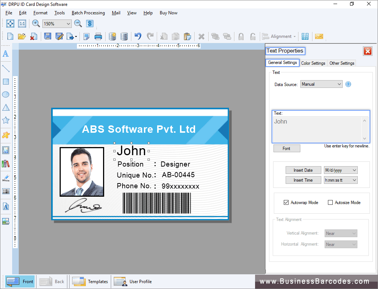Click the Print icon on the toolbar
The width and height of the screenshot is (378, 289).
point(98,36)
